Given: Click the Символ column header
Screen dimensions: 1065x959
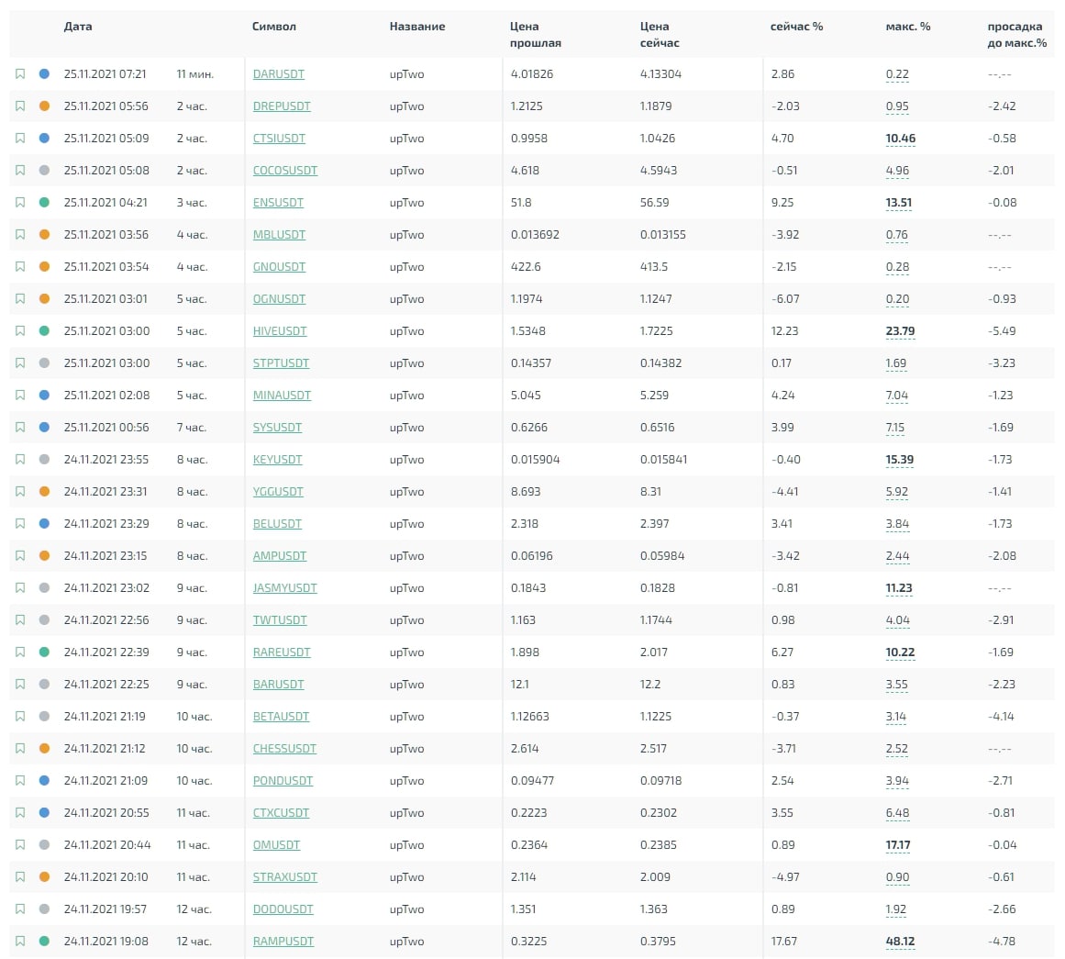Looking at the screenshot, I should (274, 27).
